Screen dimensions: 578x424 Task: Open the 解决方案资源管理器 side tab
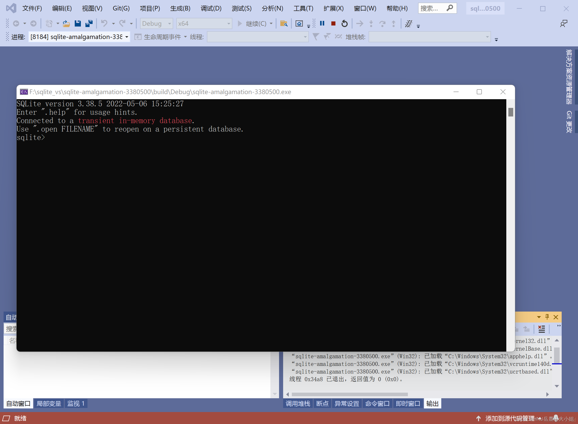pos(569,77)
